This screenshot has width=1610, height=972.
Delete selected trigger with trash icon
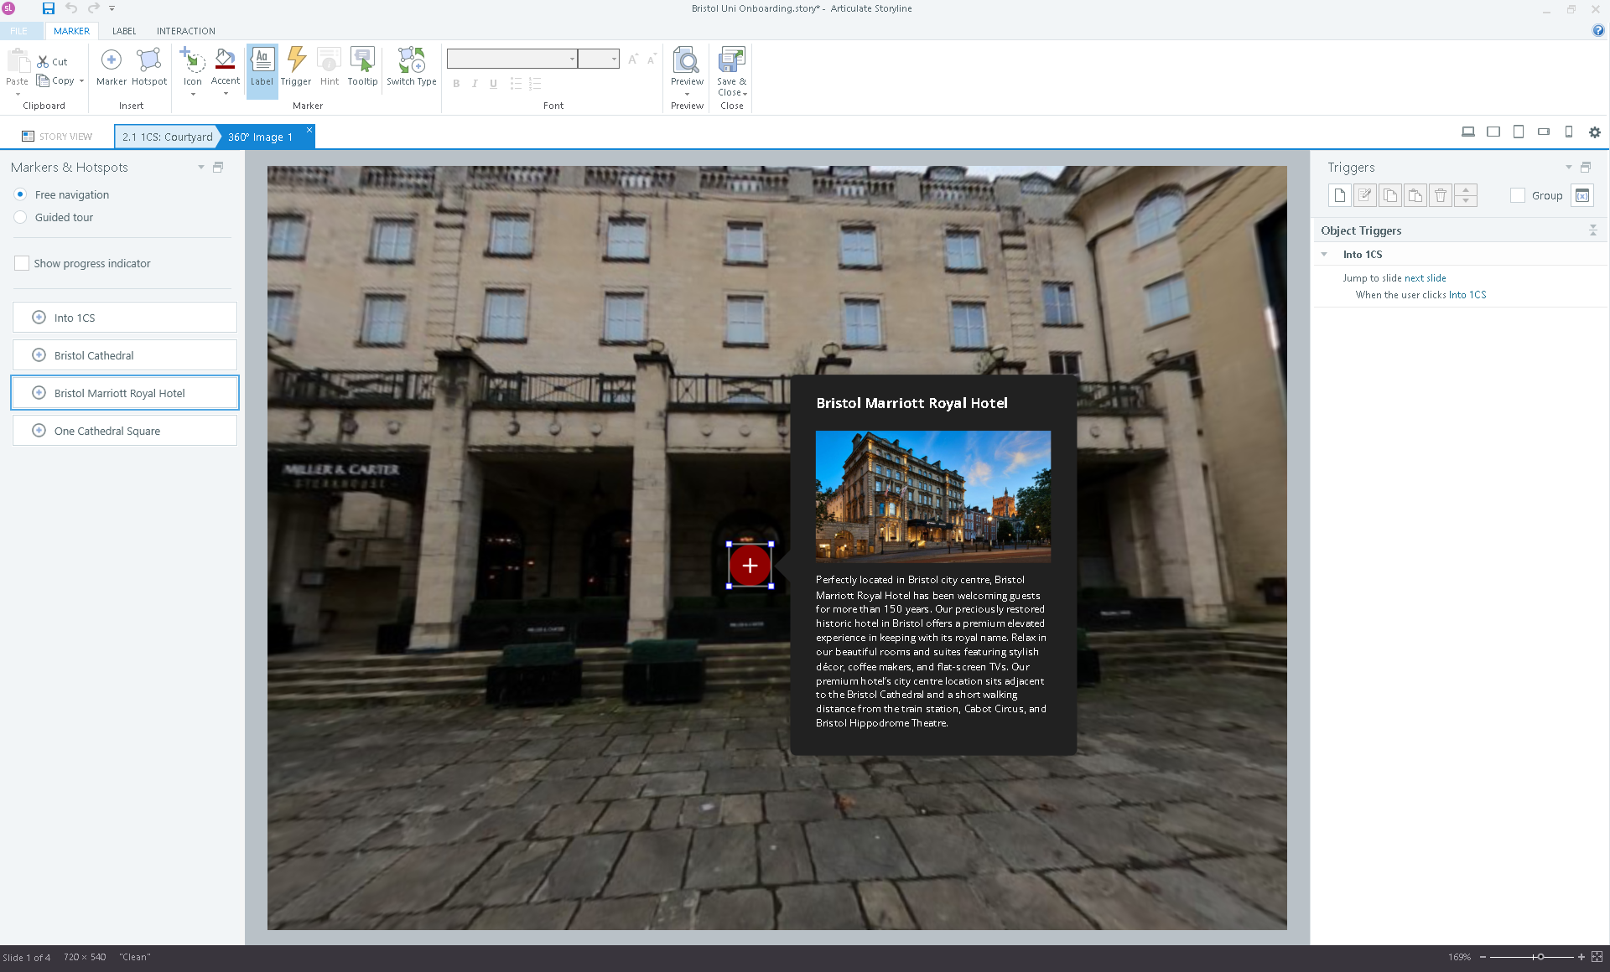(x=1440, y=195)
